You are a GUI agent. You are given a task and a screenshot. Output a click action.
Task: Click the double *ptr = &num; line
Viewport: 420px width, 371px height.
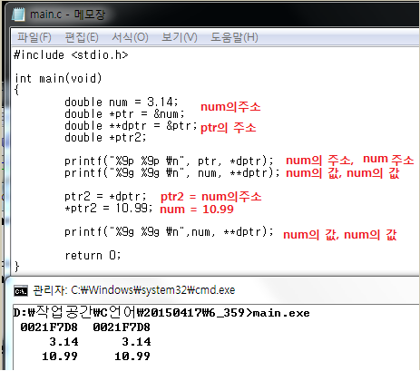click(124, 114)
